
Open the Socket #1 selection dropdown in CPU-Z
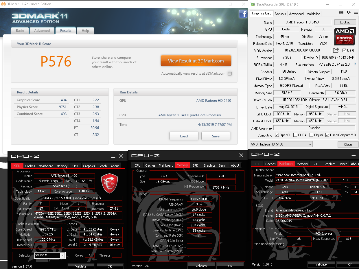(x=50, y=255)
